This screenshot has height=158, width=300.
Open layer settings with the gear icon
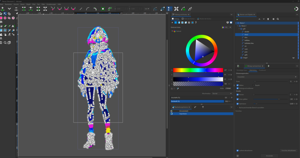273,19
